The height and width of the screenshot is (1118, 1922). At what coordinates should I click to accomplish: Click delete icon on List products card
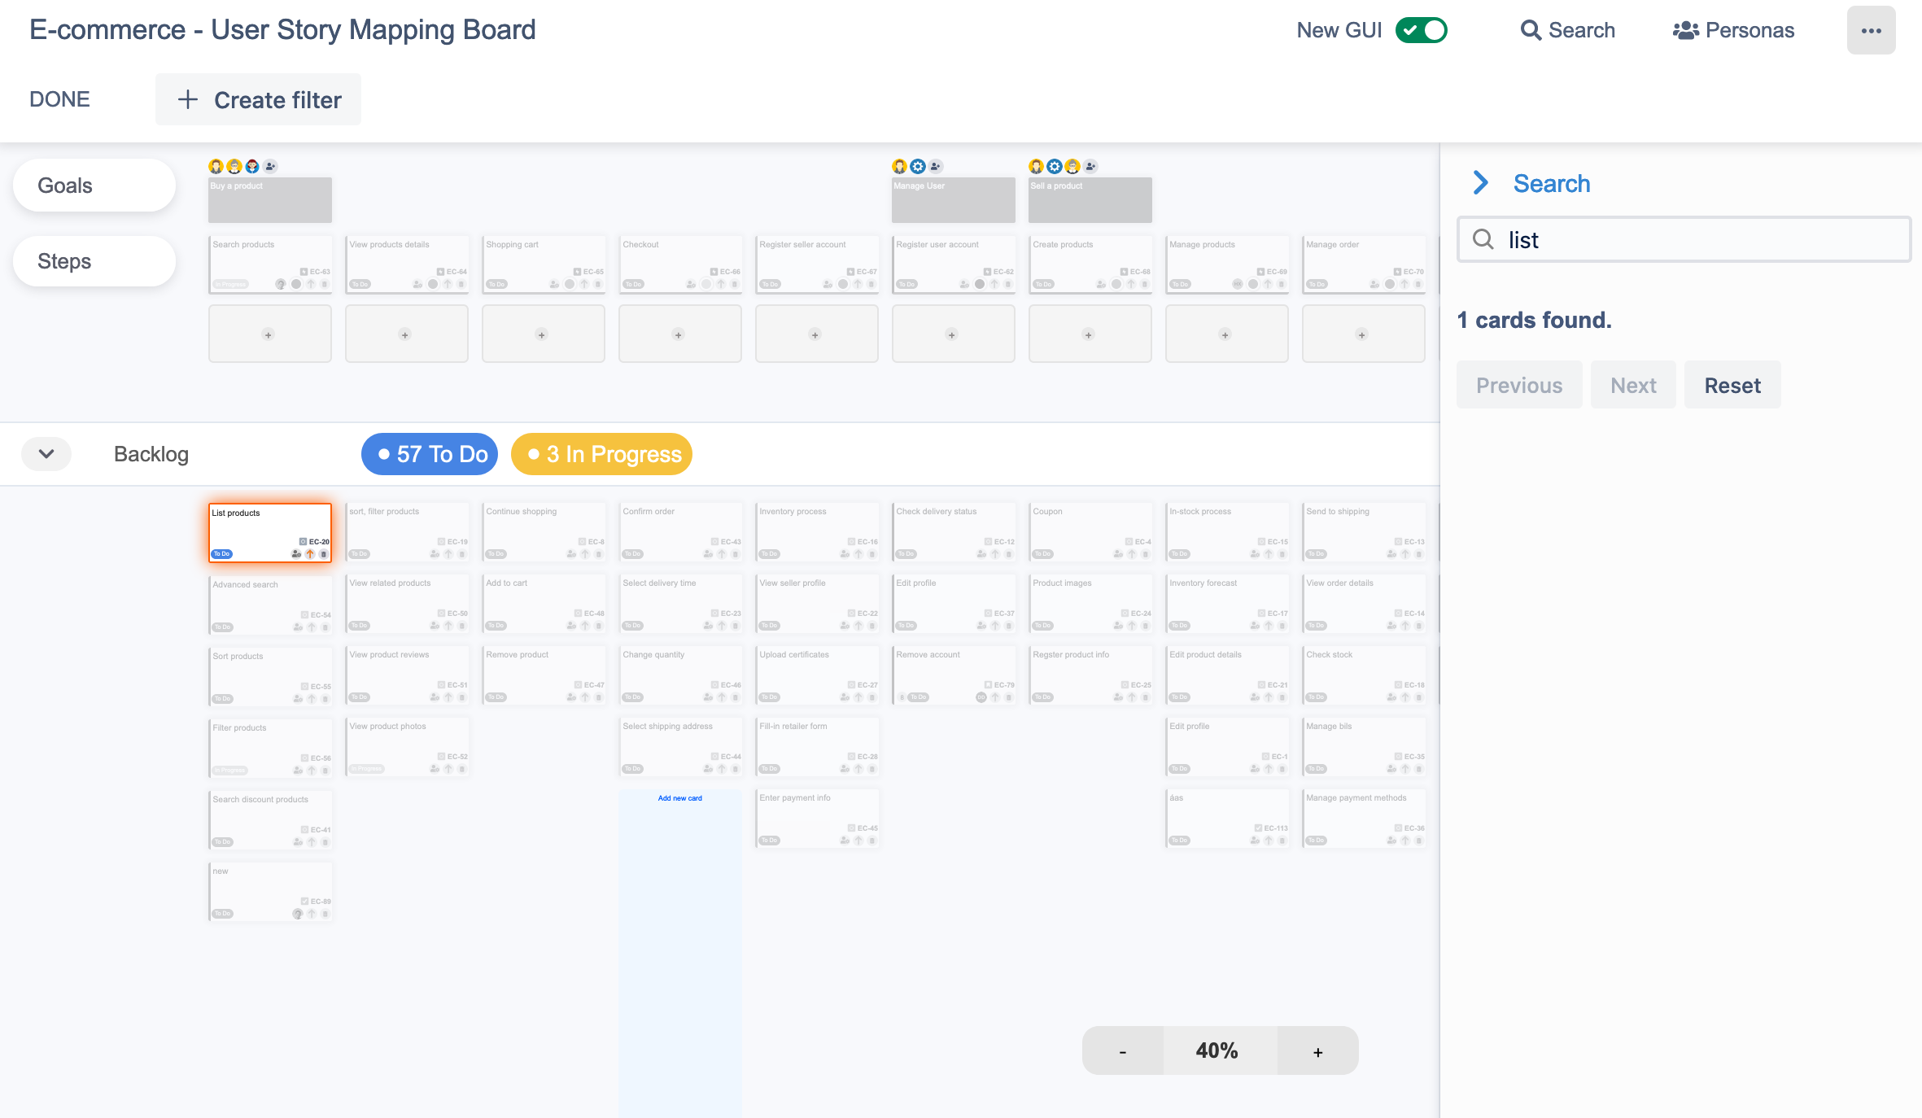pyautogui.click(x=324, y=554)
